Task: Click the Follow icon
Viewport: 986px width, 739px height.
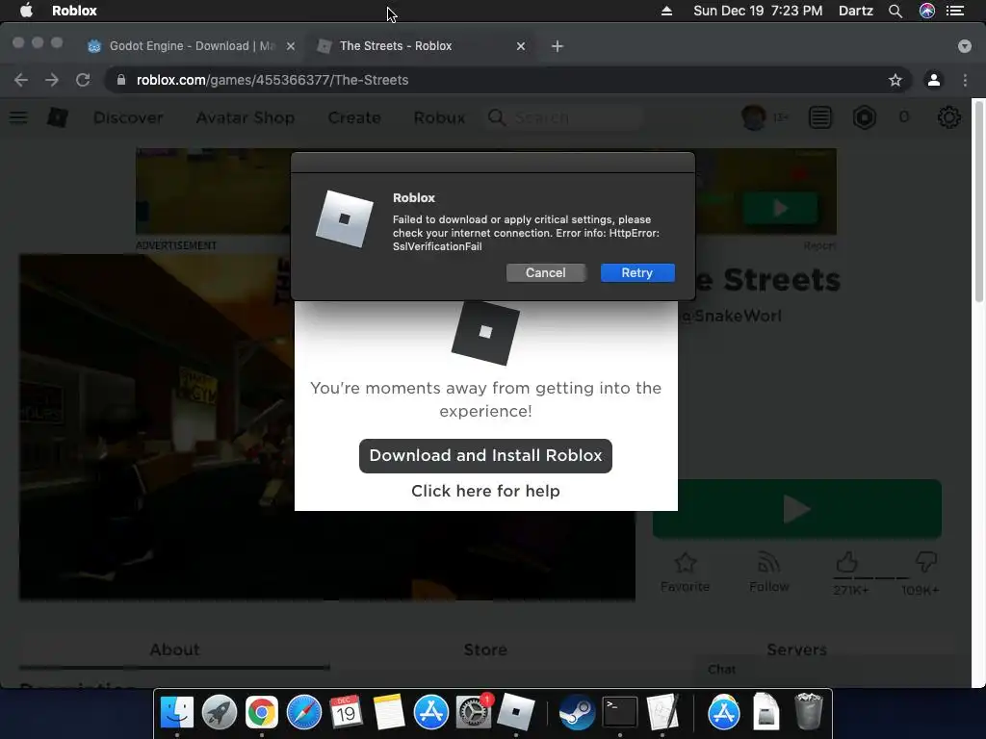Action: click(x=768, y=562)
